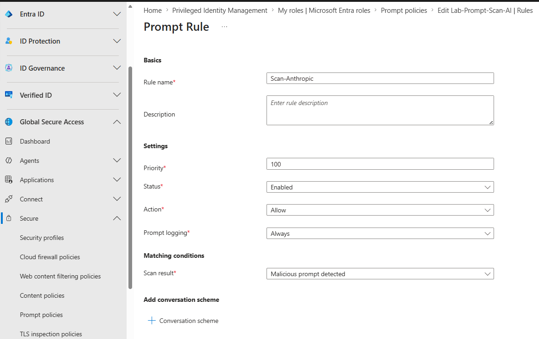Expand the Applications submenu chevron
The image size is (539, 339).
tap(117, 179)
